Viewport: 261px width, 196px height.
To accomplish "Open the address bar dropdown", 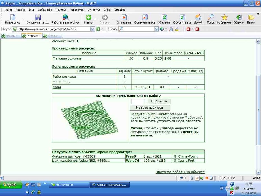I will [93, 29].
